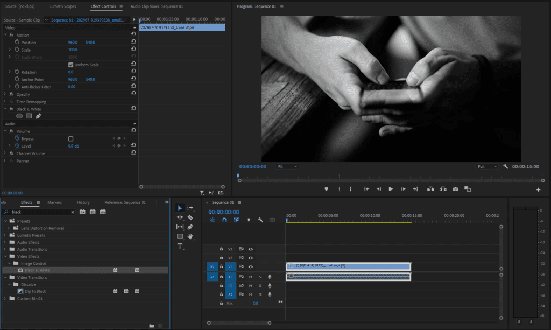Open the Markers tab
The width and height of the screenshot is (551, 330).
coord(54,202)
